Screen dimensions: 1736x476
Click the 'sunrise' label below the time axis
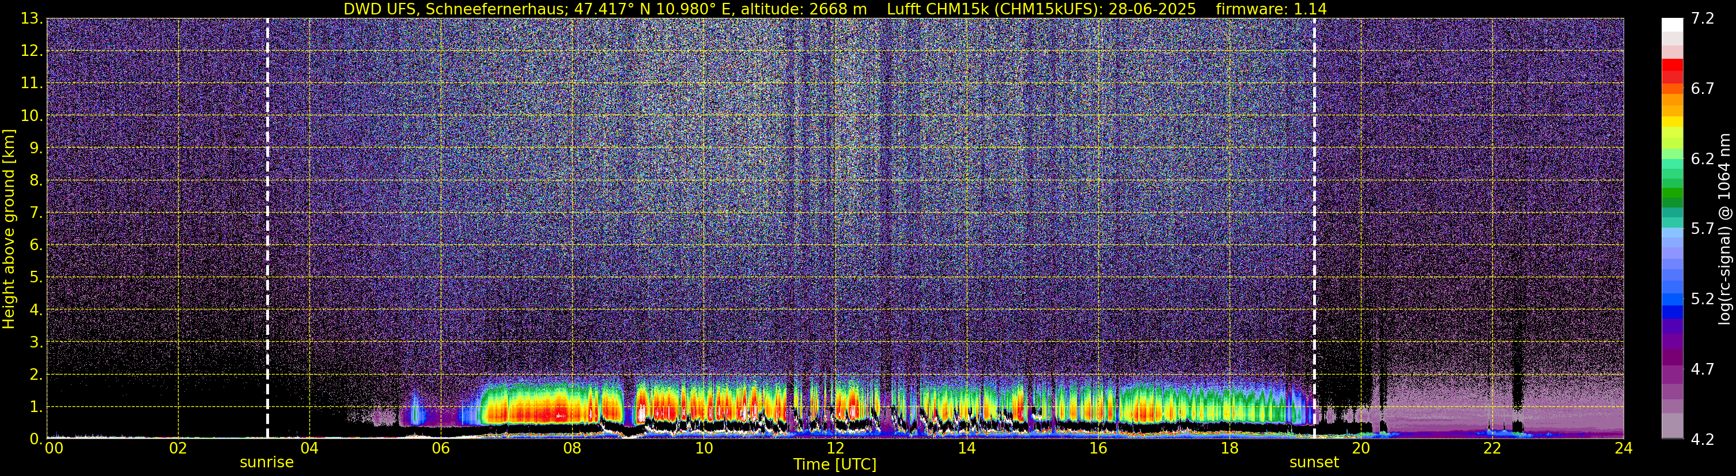coord(267,463)
